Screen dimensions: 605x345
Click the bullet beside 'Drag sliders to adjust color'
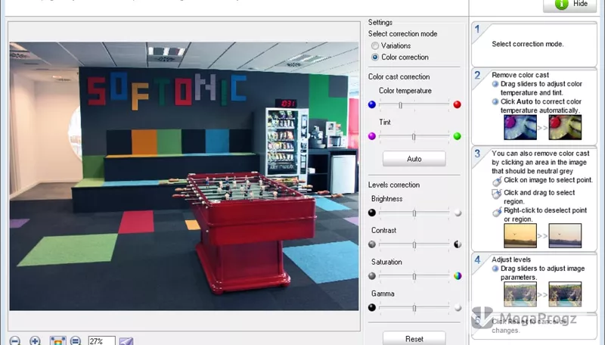pyautogui.click(x=495, y=84)
